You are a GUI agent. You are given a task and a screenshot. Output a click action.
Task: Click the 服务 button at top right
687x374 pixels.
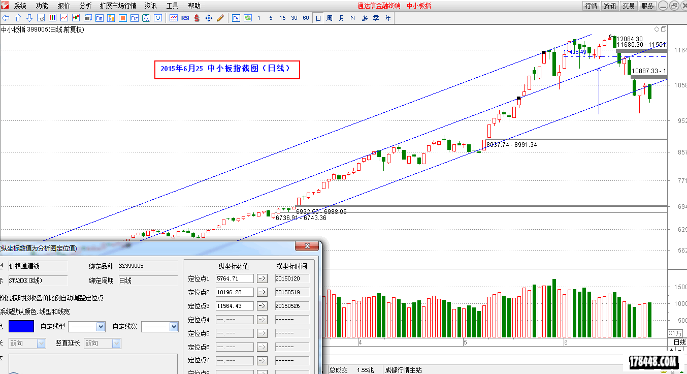tap(647, 6)
